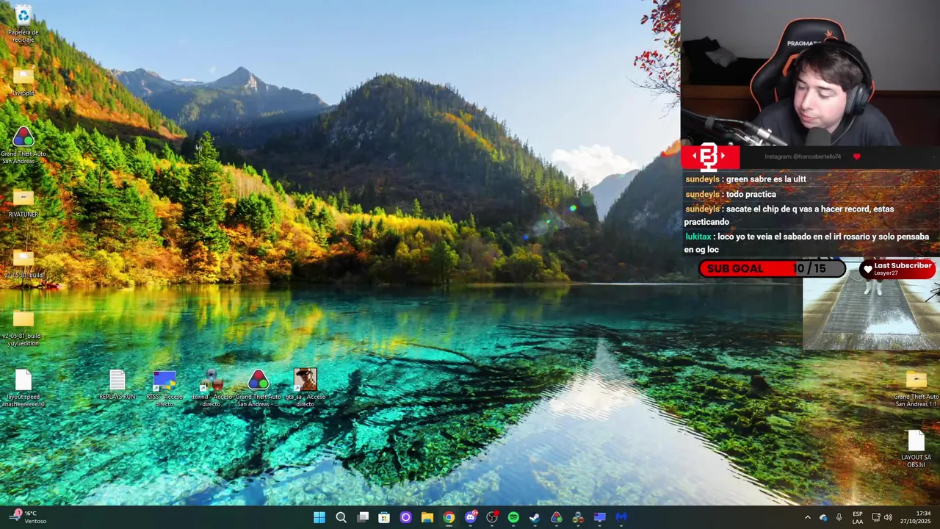The width and height of the screenshot is (940, 529).
Task: Open the weather widget showing 16°C Ventoso
Action: 28,517
